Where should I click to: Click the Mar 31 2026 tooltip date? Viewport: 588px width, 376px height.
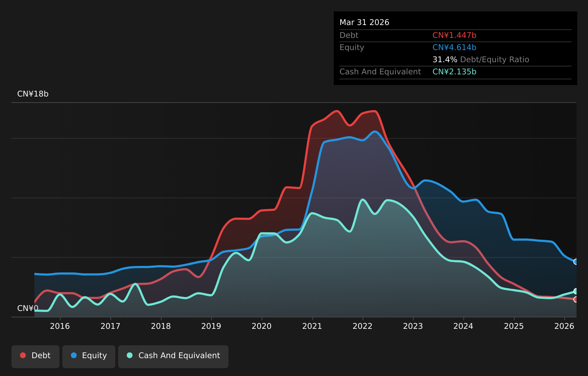tap(364, 23)
